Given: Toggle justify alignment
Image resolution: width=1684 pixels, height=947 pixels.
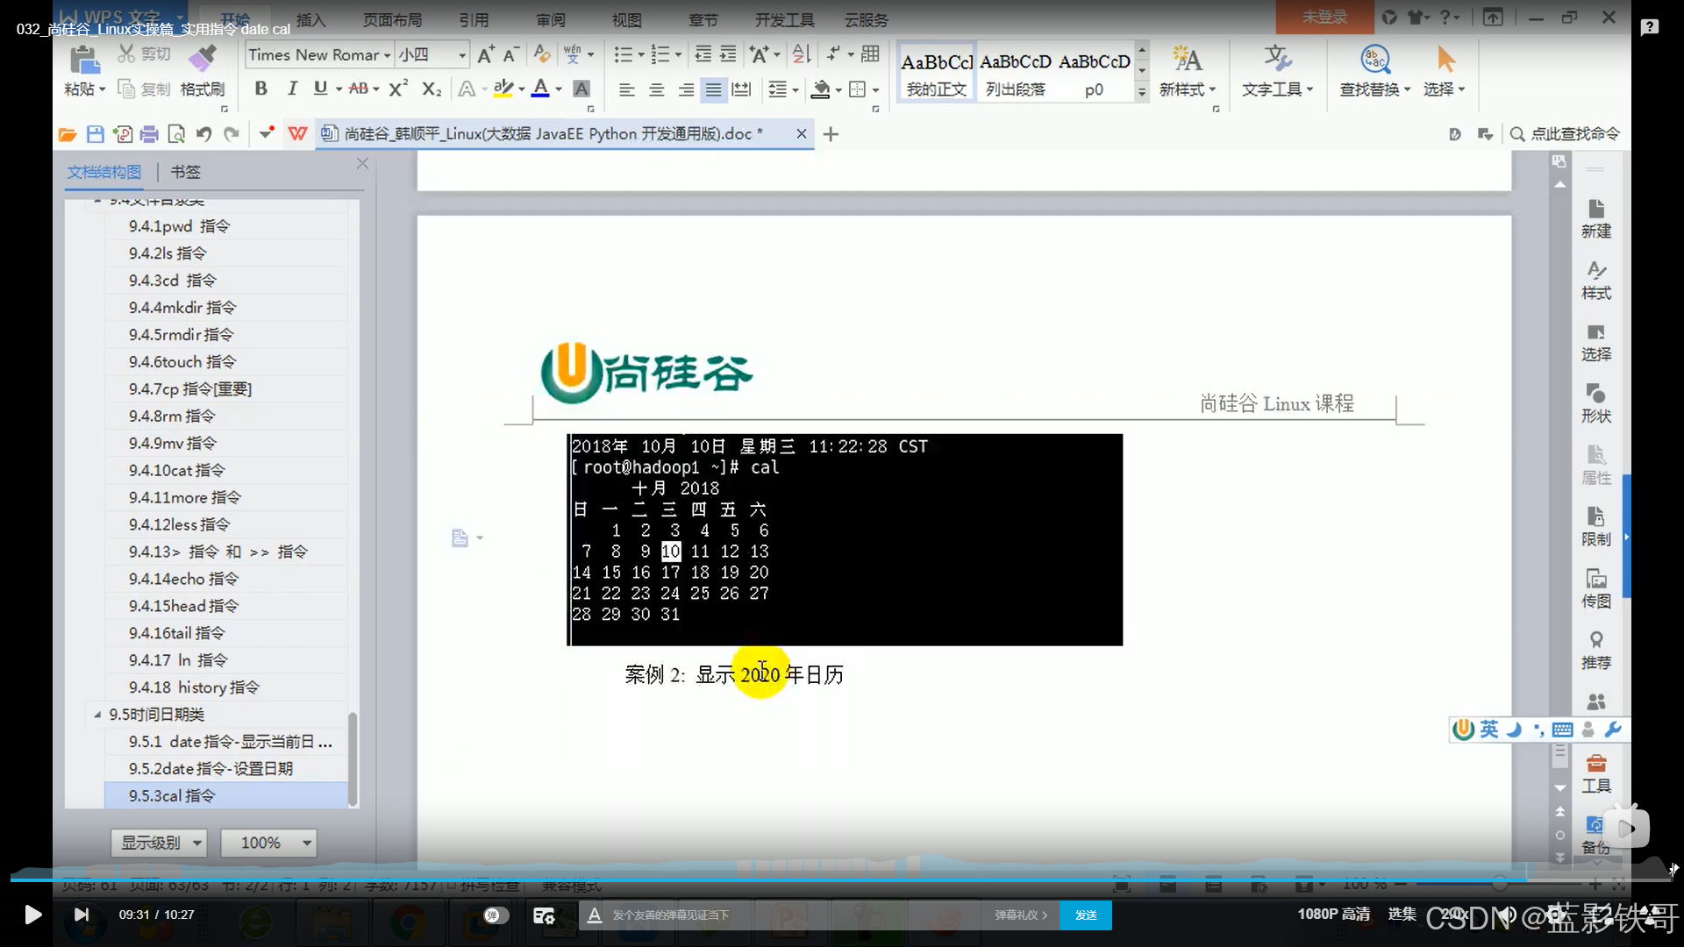Looking at the screenshot, I should 714,89.
